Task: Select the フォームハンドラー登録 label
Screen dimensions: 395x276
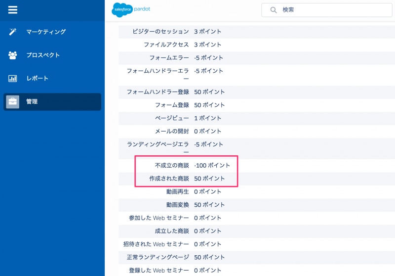Action: tap(158, 92)
